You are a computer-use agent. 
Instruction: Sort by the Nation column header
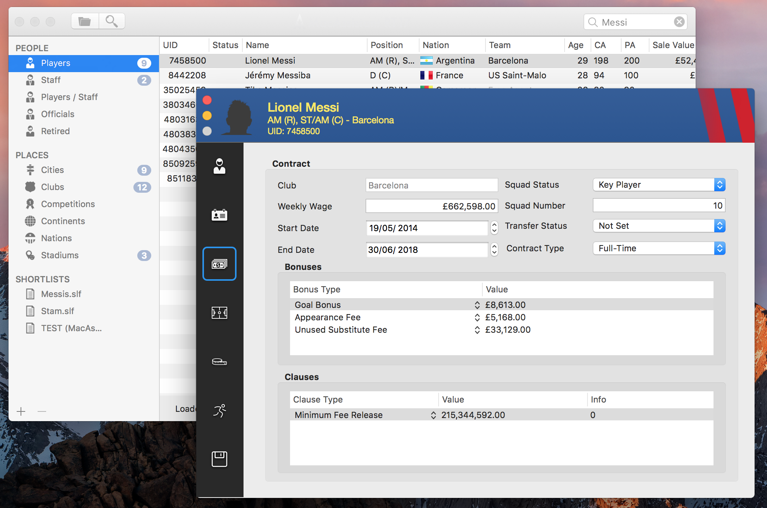pos(452,45)
